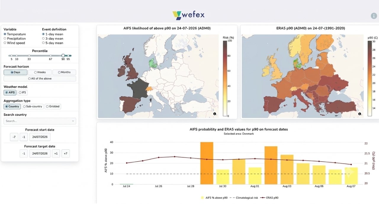Move forecast target date back 1 day
Viewport: 379px width, 213px height.
click(24, 154)
